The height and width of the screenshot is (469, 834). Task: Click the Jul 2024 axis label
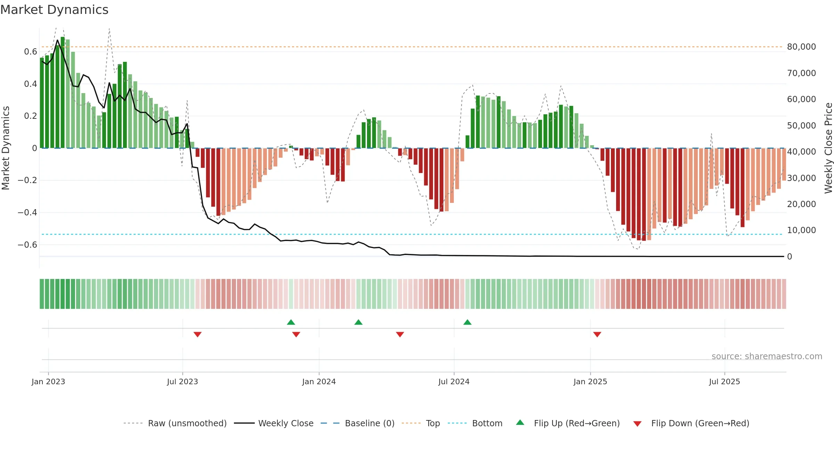click(454, 381)
